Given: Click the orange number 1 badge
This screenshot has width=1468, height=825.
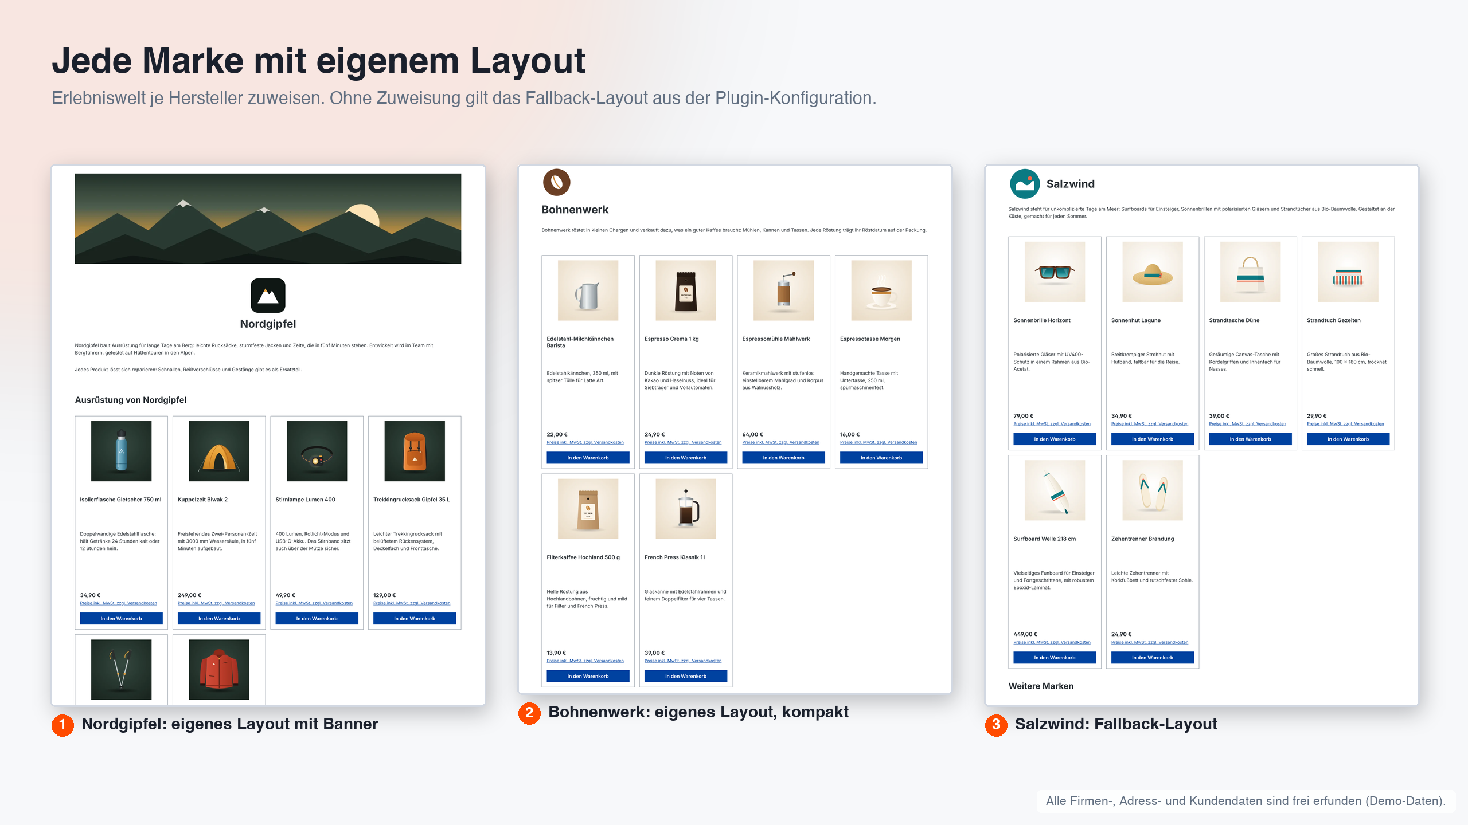Looking at the screenshot, I should point(63,725).
